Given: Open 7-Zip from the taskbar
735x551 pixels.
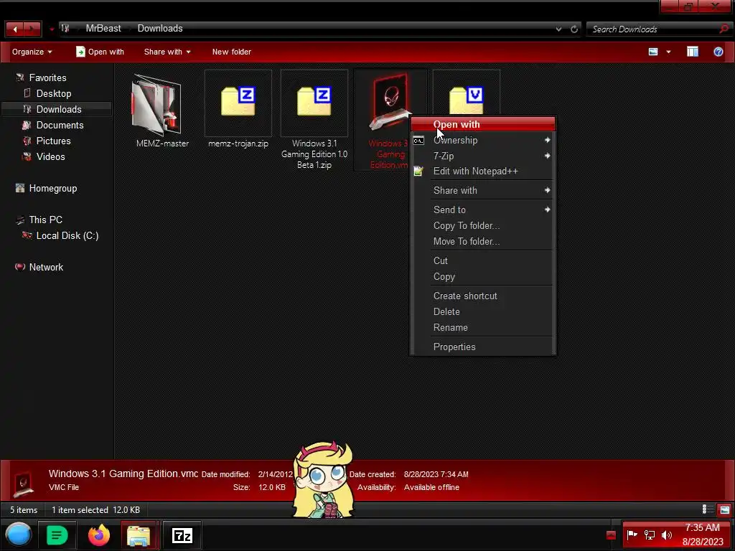Looking at the screenshot, I should pyautogui.click(x=182, y=535).
